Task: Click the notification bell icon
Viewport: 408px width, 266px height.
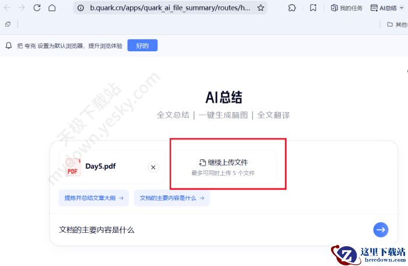Action: pos(9,45)
